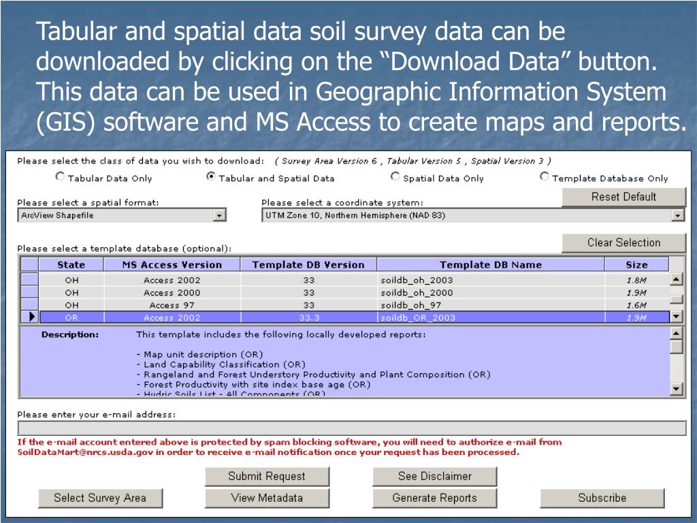Click the 1.6M size cell
Screen dimensions: 697x523
[x=636, y=305]
